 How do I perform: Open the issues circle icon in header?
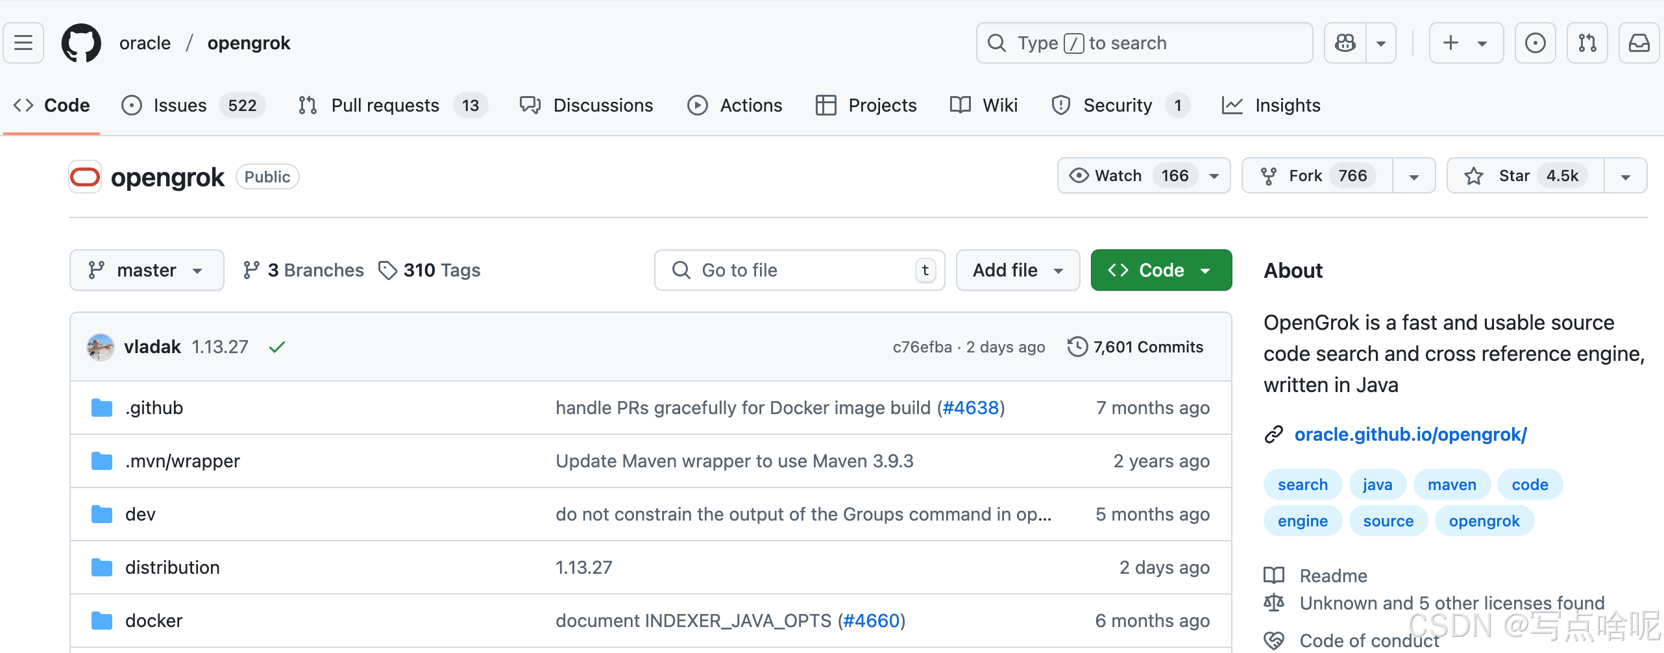coord(1535,43)
